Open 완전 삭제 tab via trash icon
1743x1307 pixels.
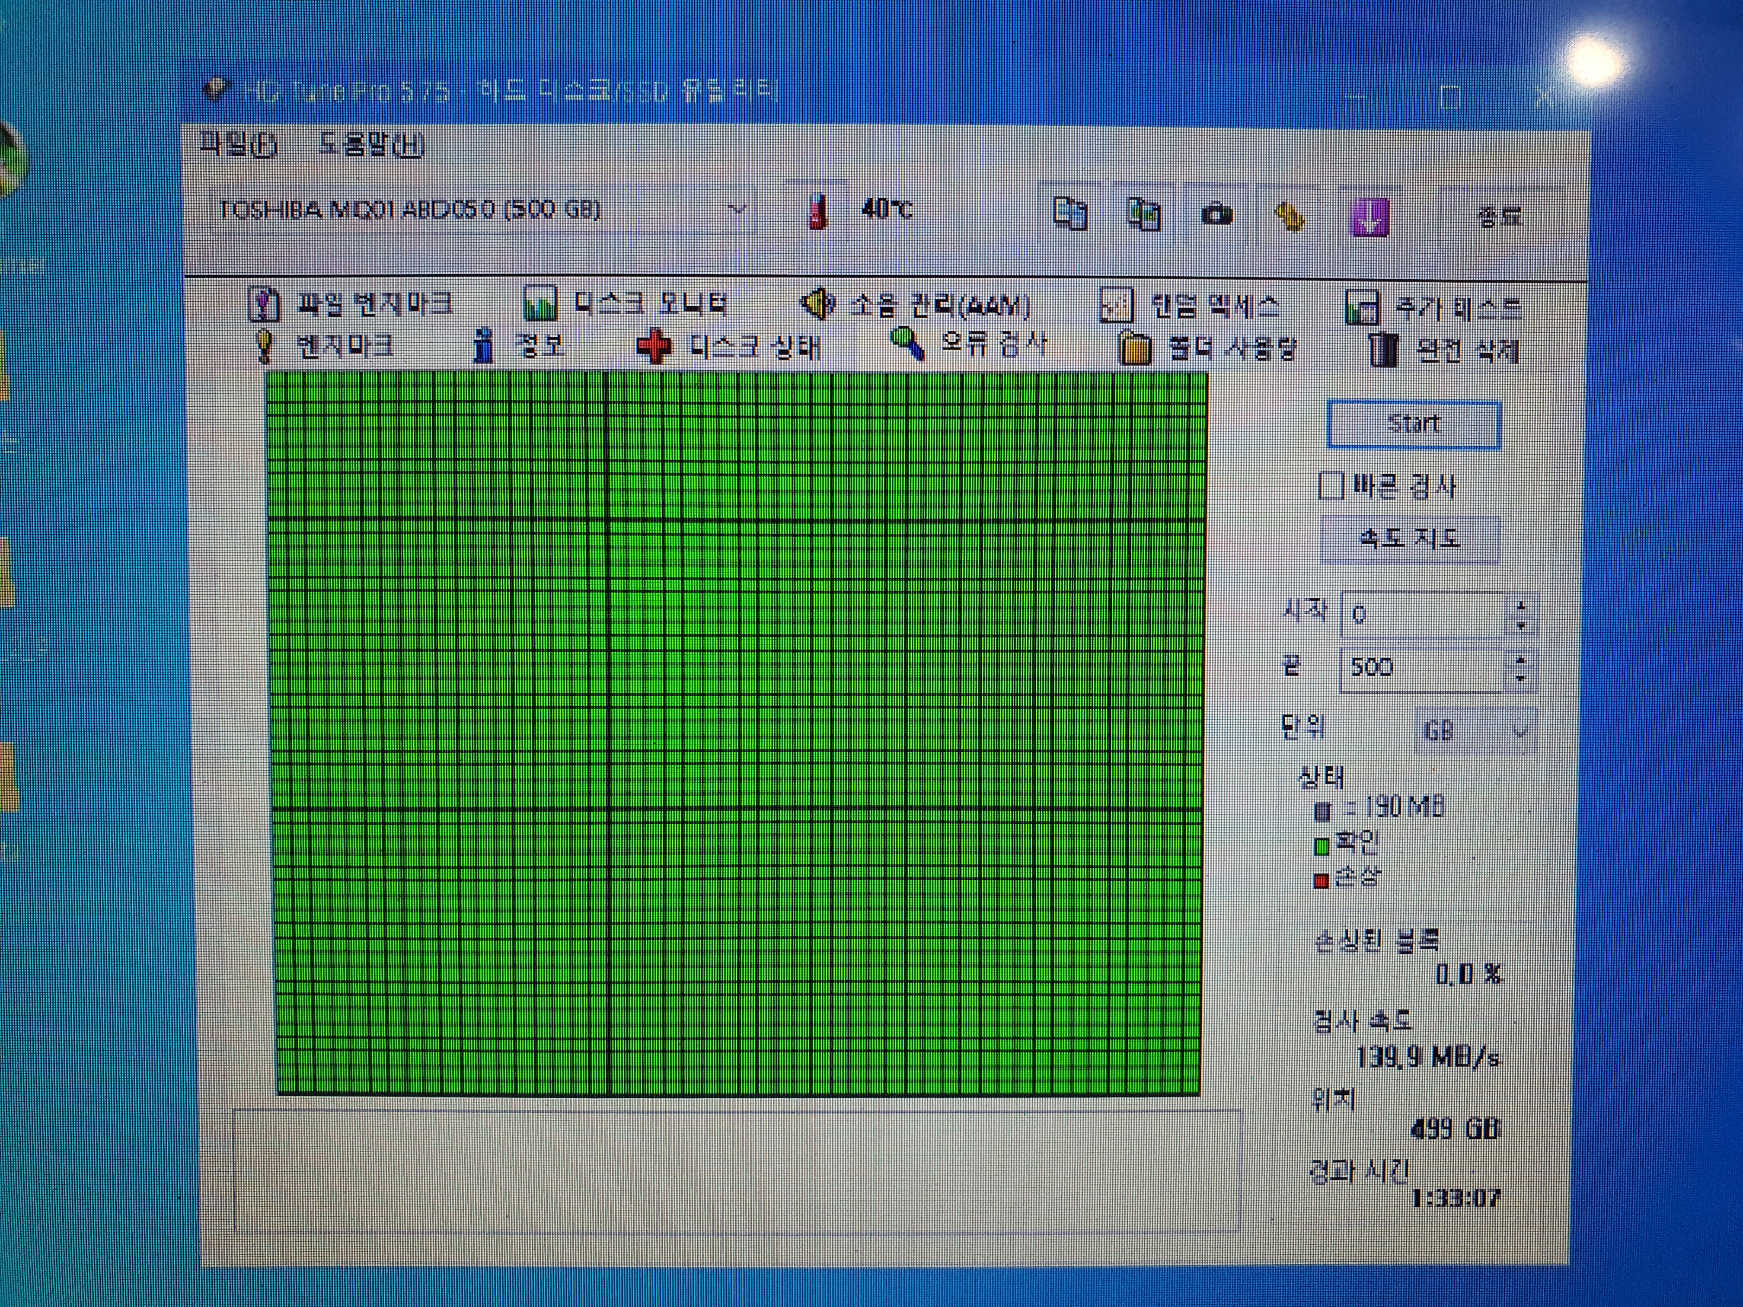point(1383,351)
